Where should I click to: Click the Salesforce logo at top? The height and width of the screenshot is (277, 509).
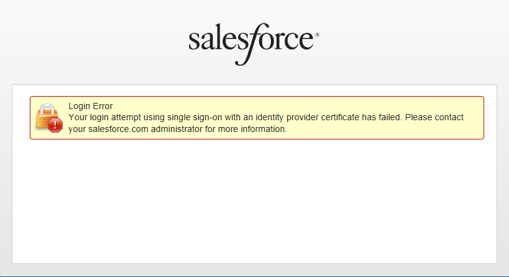[x=254, y=44]
